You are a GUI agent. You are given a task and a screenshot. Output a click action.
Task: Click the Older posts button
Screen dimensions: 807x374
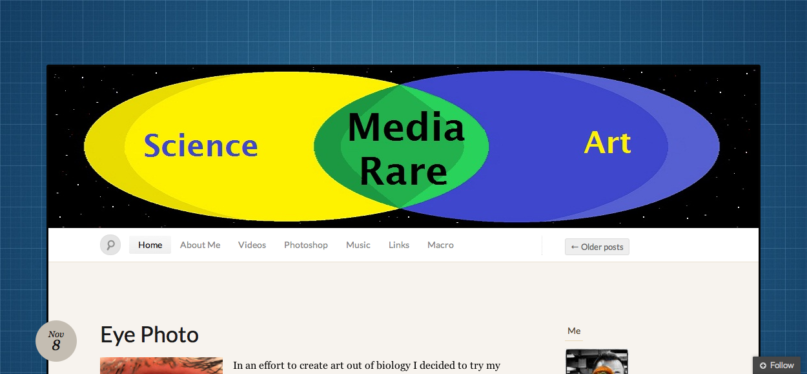[x=597, y=247]
